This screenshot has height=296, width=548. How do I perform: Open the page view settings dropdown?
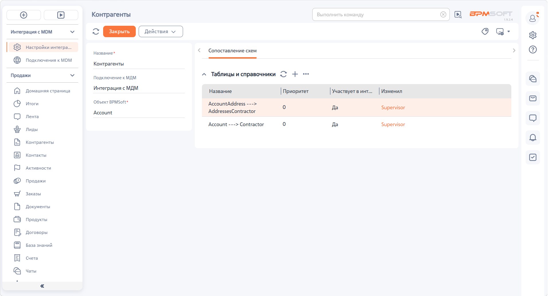(x=503, y=31)
